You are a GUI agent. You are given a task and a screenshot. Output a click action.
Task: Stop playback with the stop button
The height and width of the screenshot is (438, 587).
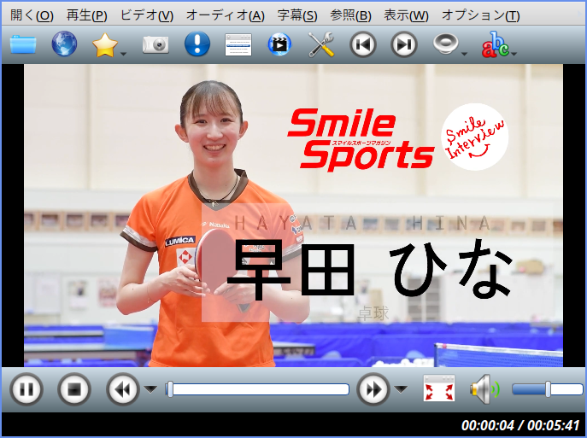(74, 389)
